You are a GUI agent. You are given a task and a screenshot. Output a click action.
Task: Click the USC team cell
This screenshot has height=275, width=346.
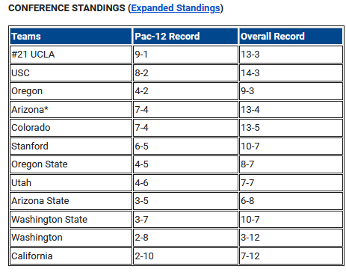tap(71, 73)
